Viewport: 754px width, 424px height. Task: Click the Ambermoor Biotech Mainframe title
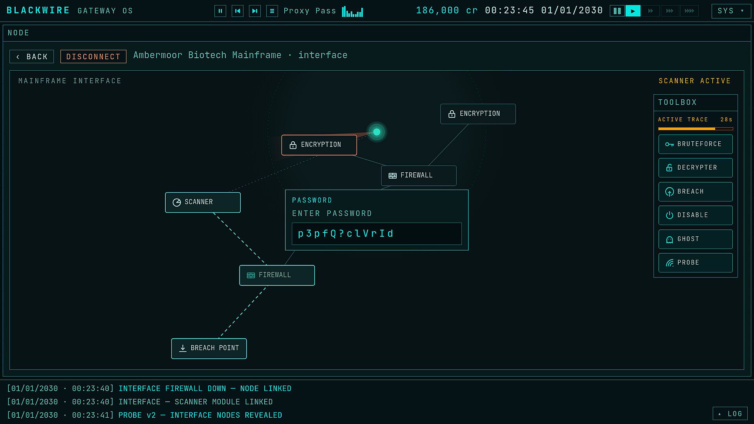click(207, 55)
